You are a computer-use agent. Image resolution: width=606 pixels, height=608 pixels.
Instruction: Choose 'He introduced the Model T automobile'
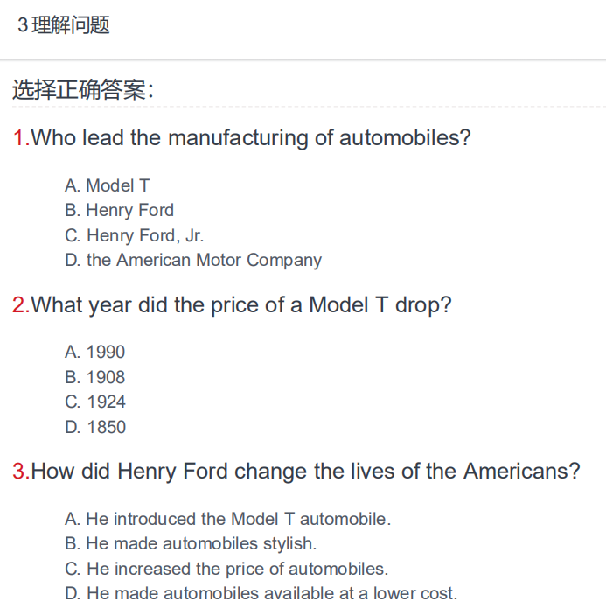pyautogui.click(x=227, y=519)
